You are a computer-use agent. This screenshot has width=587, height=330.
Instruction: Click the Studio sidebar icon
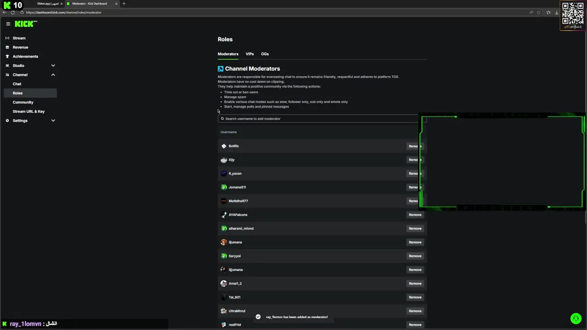[x=7, y=66]
